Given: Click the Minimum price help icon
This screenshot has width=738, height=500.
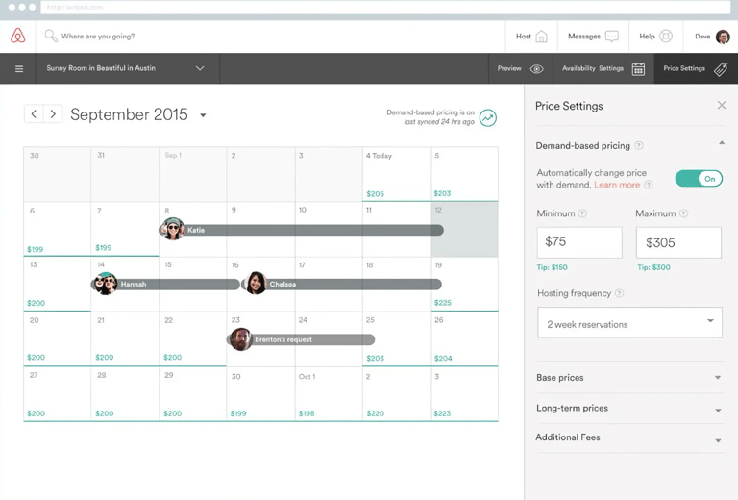Looking at the screenshot, I should point(582,213).
